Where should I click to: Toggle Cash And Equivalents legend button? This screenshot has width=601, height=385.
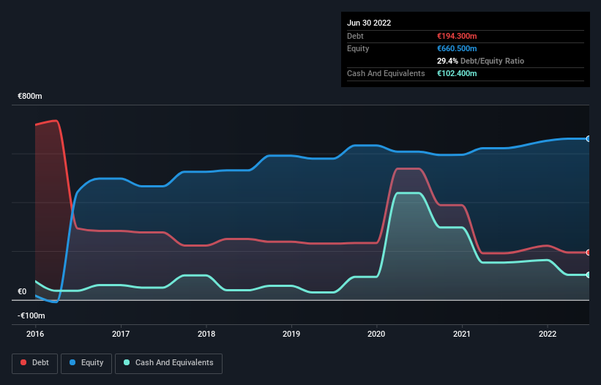(x=168, y=363)
